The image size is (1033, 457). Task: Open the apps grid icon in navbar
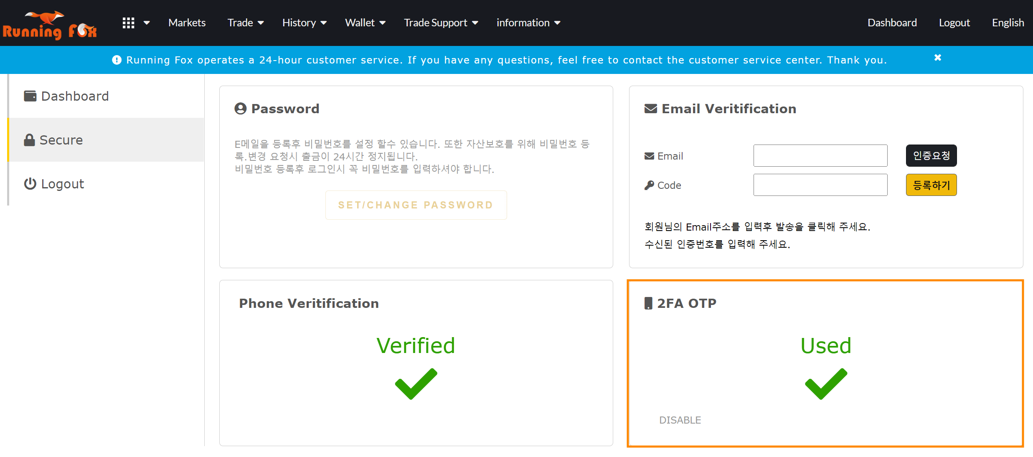click(x=128, y=23)
